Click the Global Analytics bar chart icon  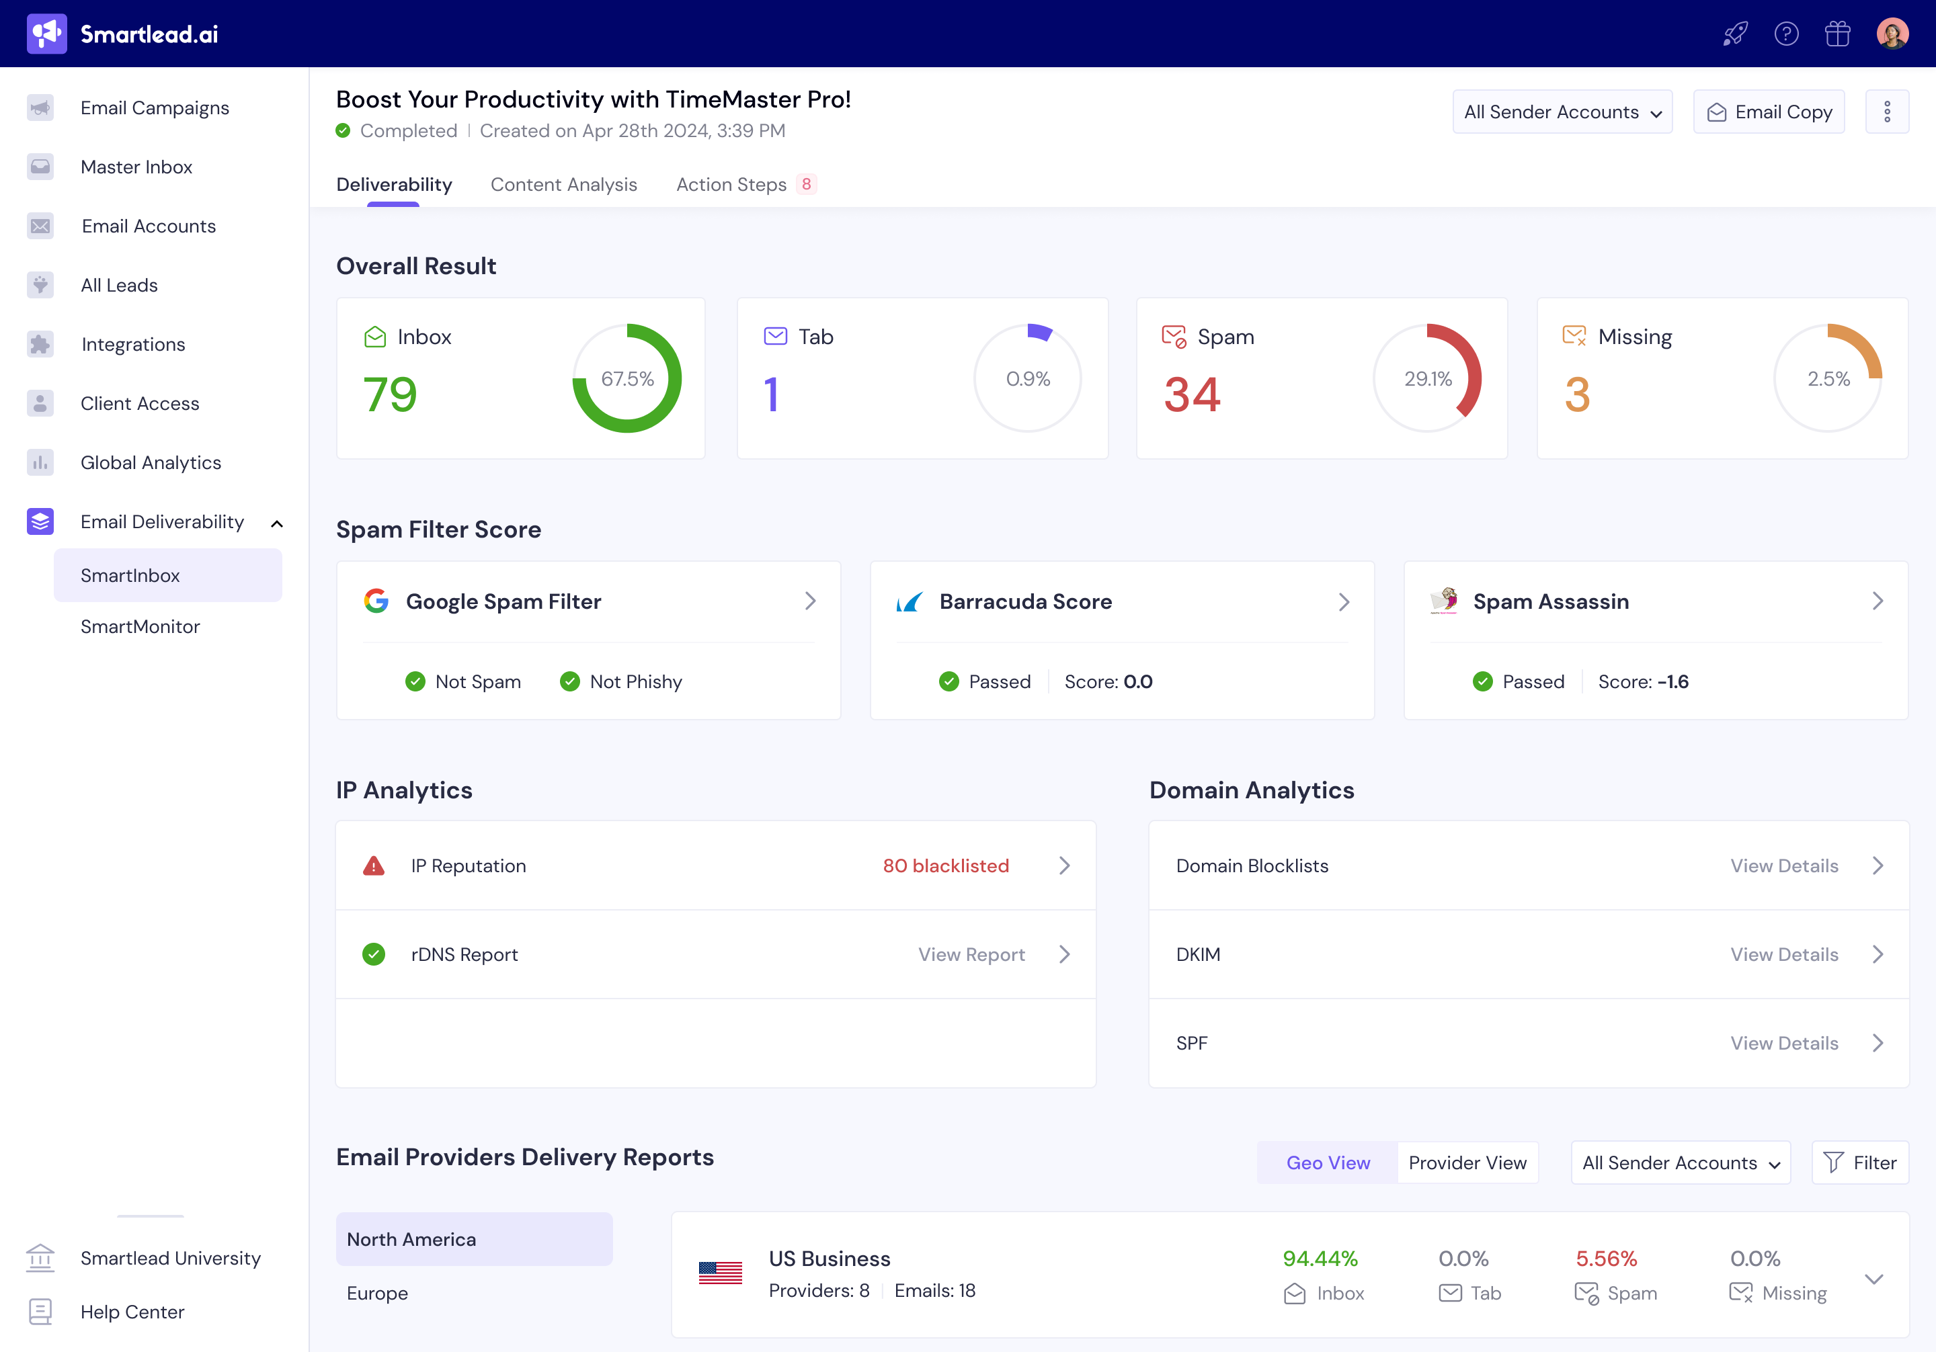[40, 463]
